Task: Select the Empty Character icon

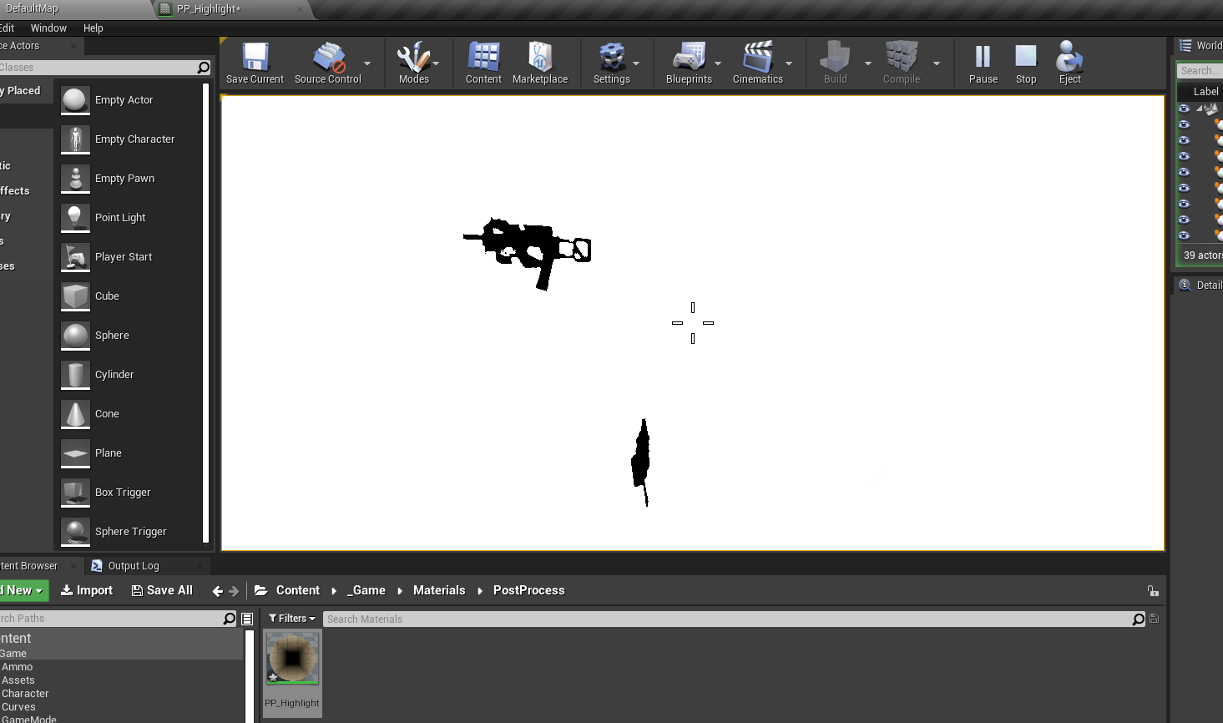Action: (75, 139)
